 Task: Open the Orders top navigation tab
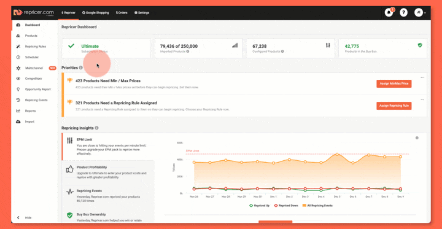(122, 13)
